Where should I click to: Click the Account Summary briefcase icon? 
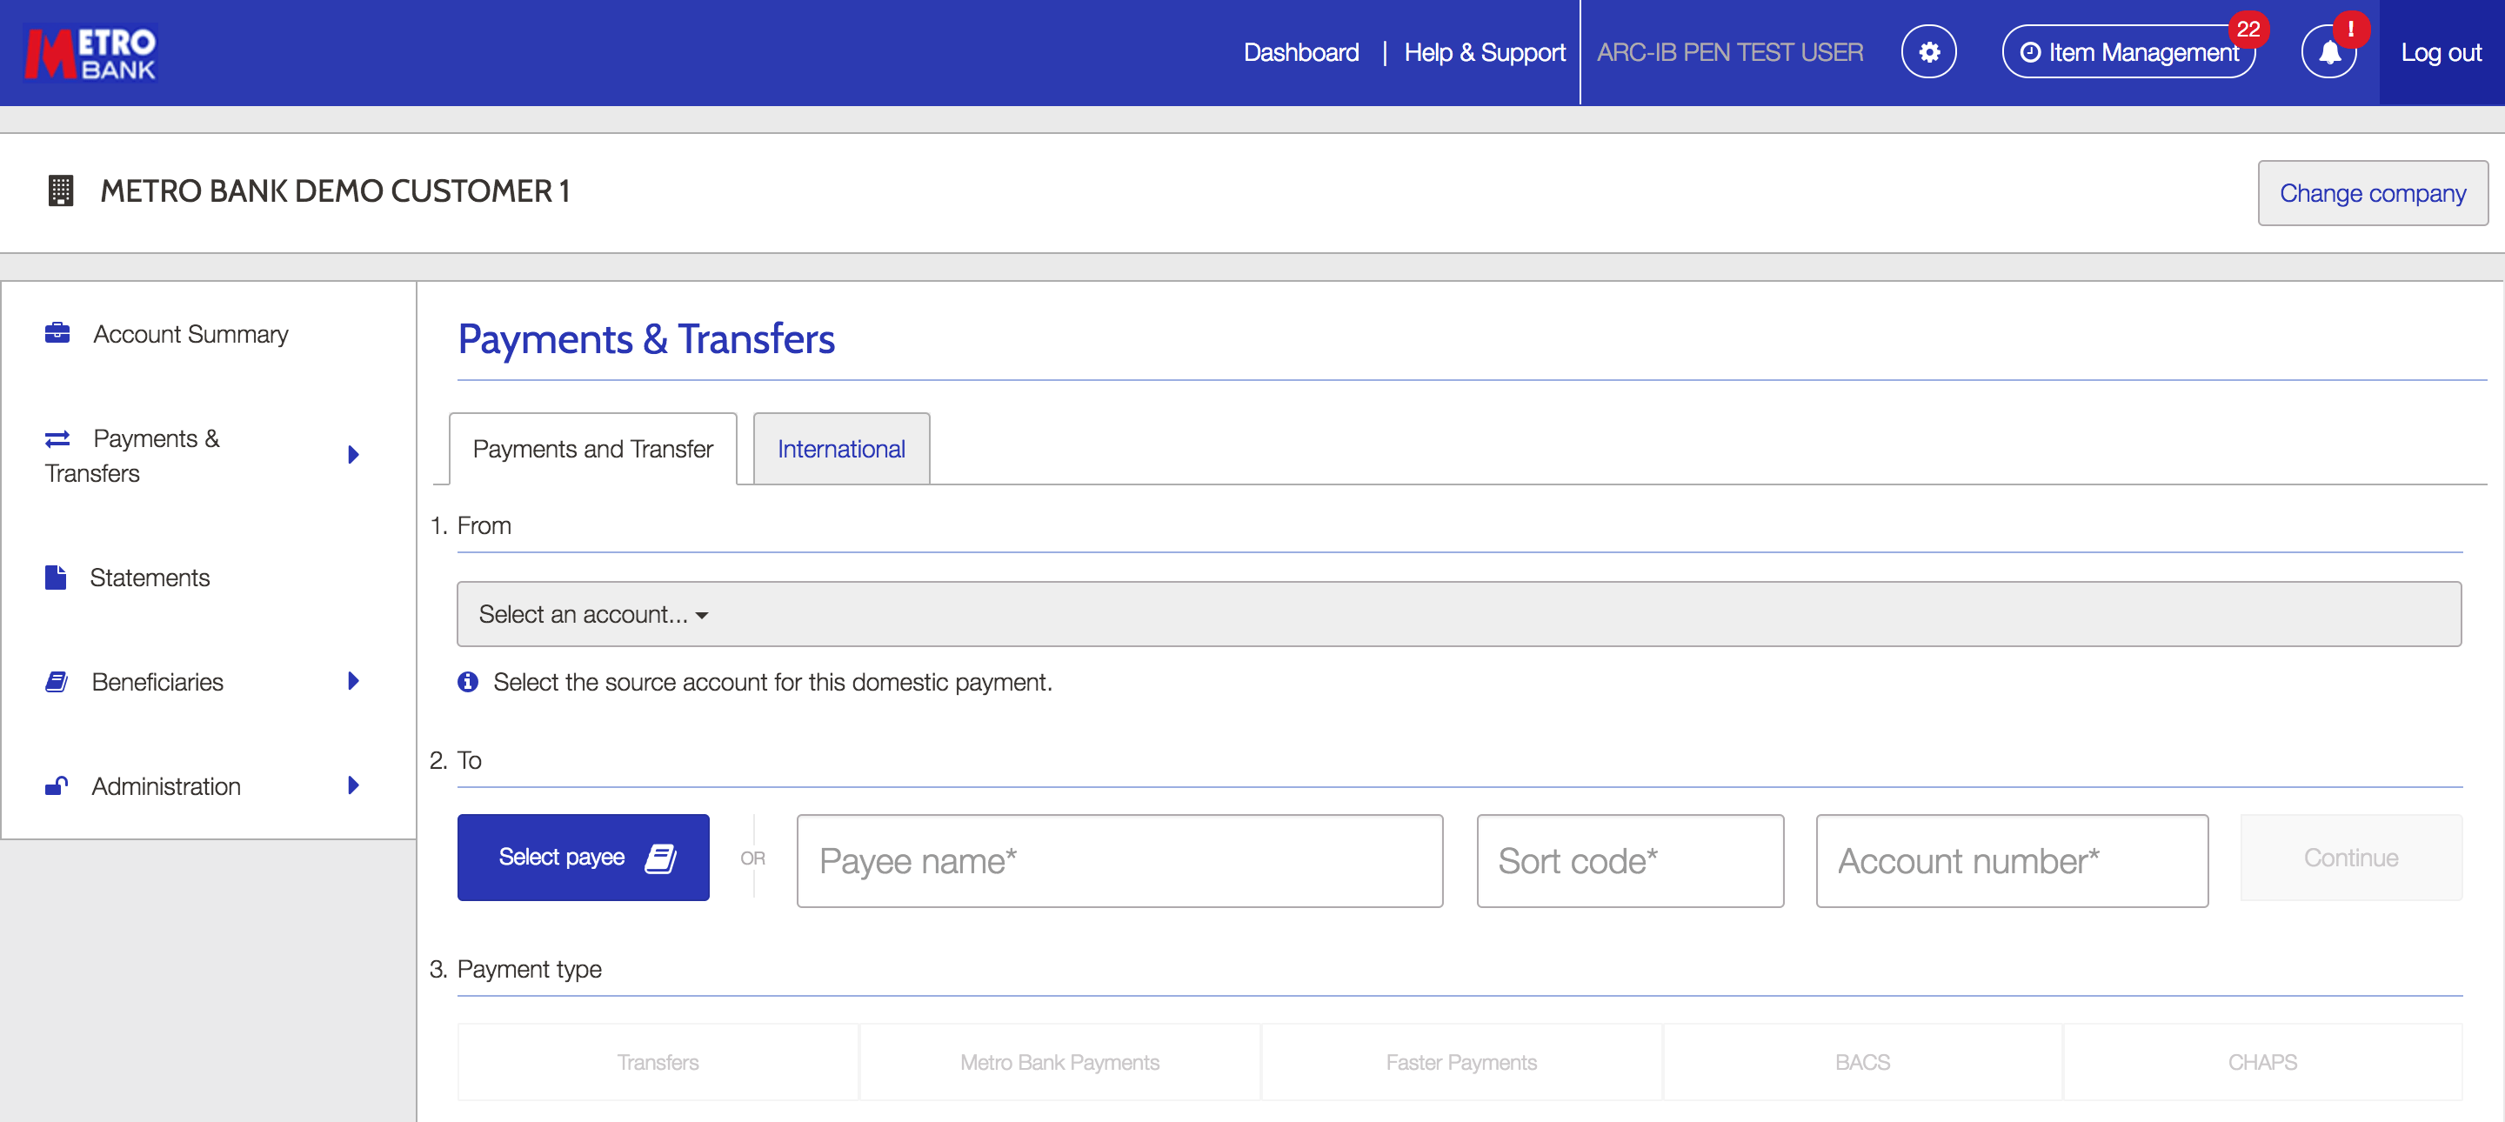pos(57,333)
